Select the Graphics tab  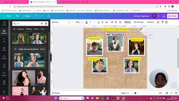point(20,29)
